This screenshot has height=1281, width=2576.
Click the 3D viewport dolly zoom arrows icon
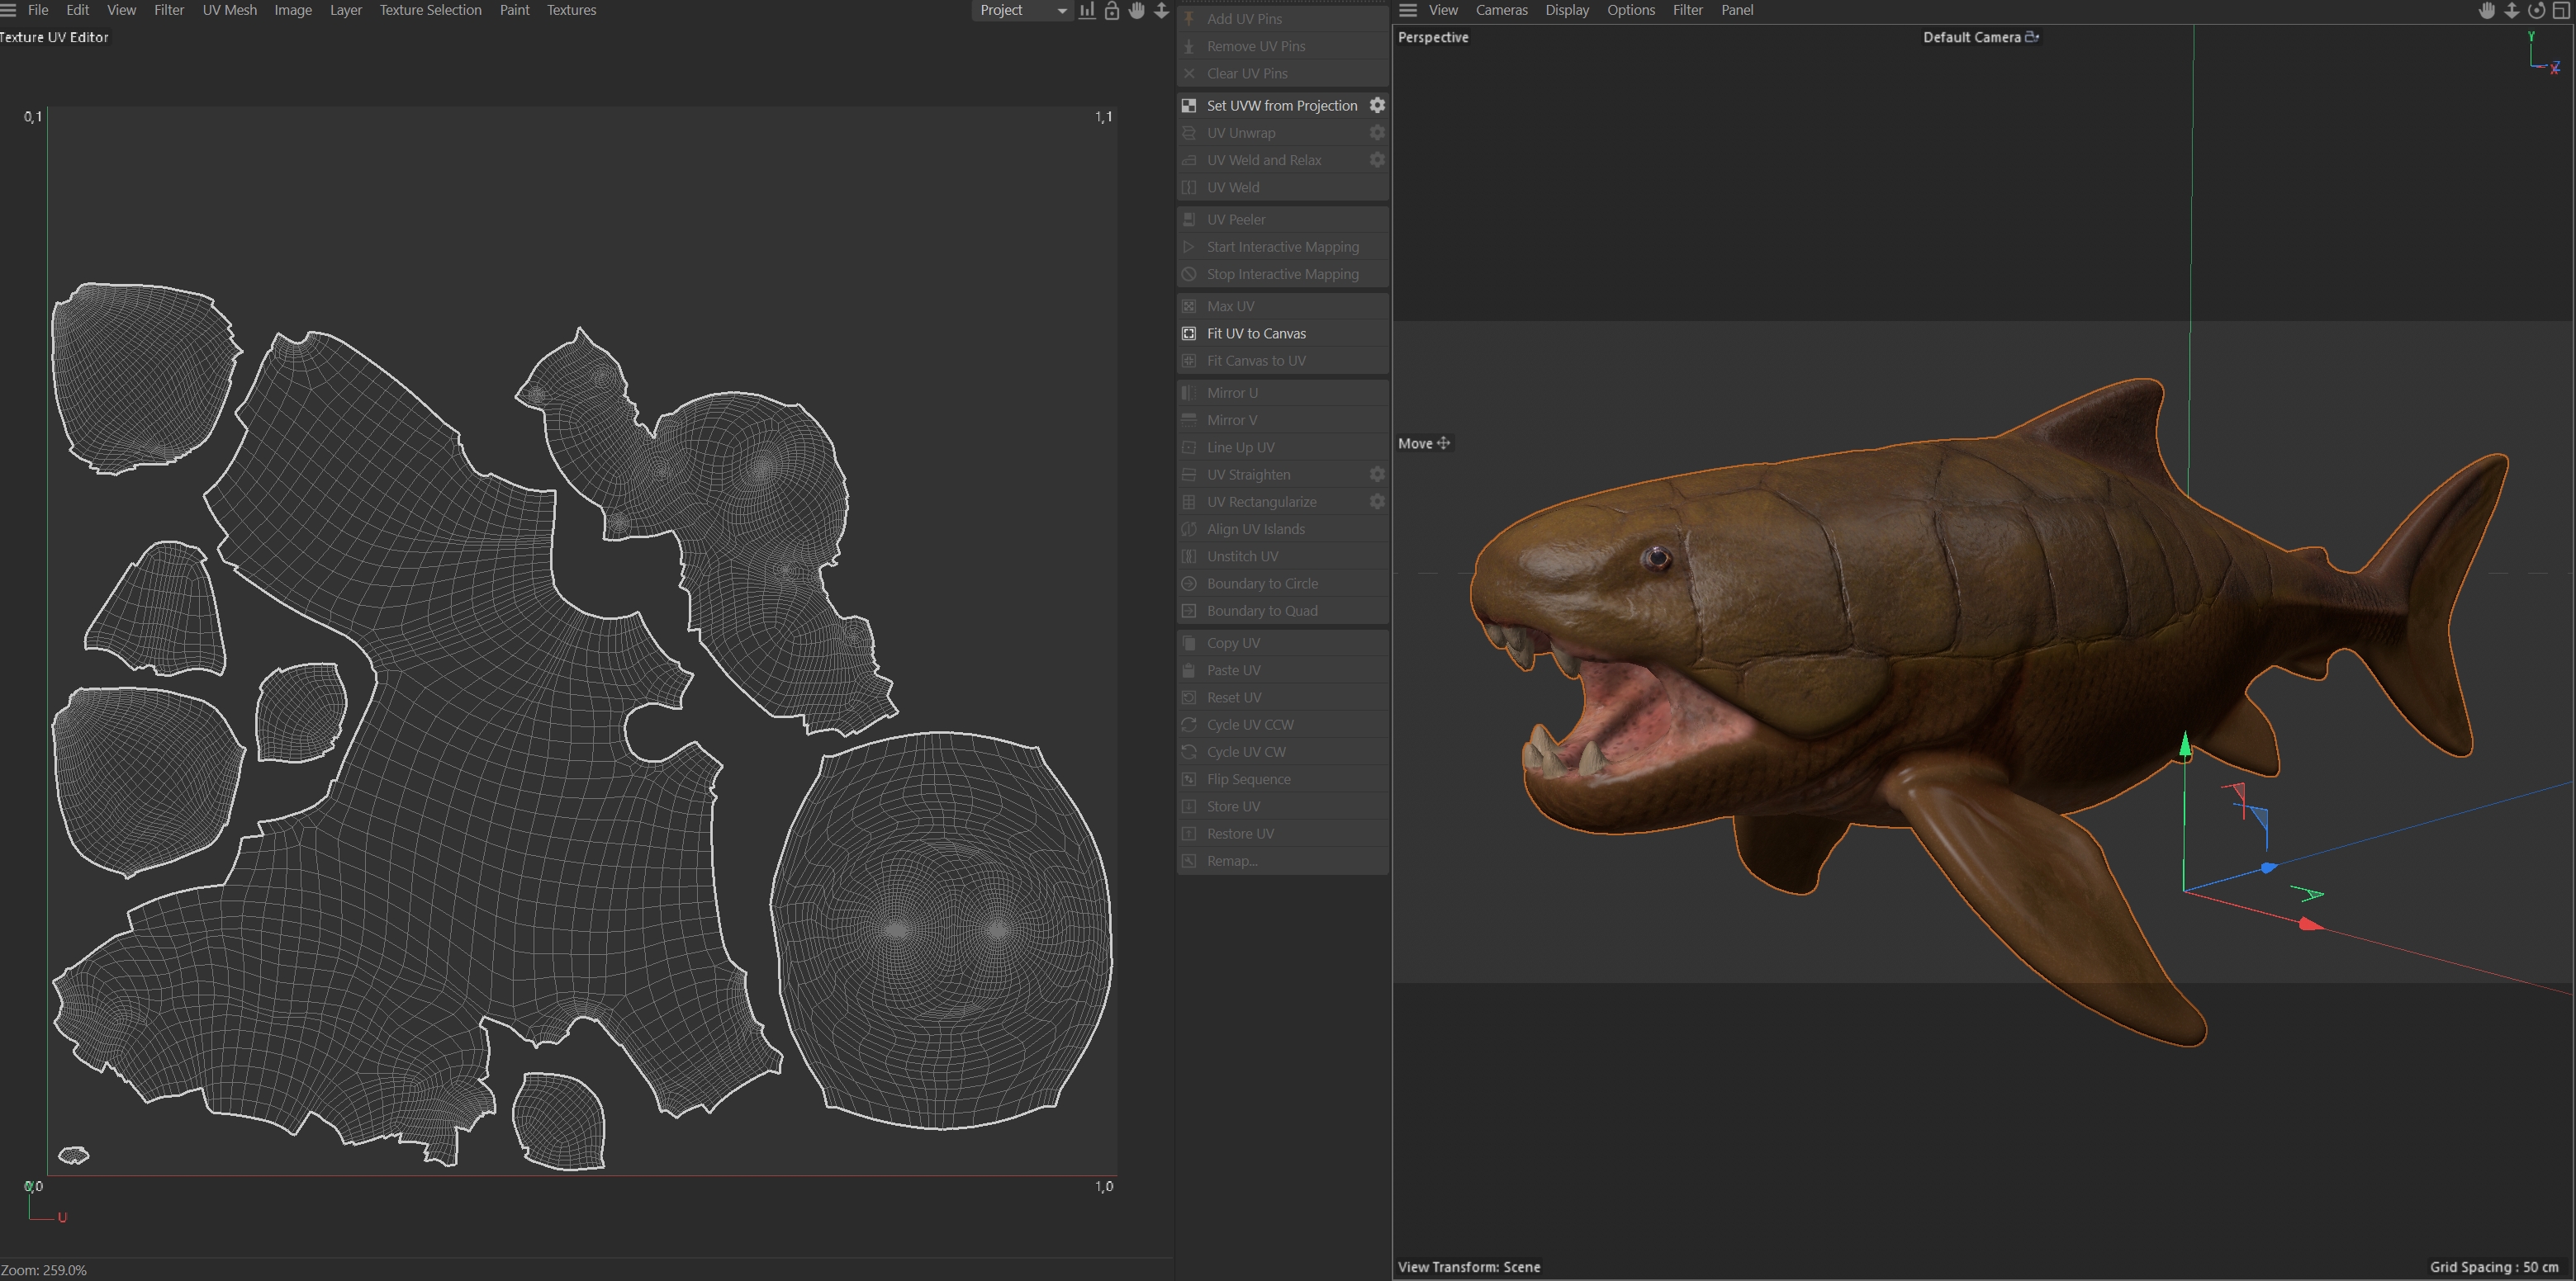click(2511, 11)
